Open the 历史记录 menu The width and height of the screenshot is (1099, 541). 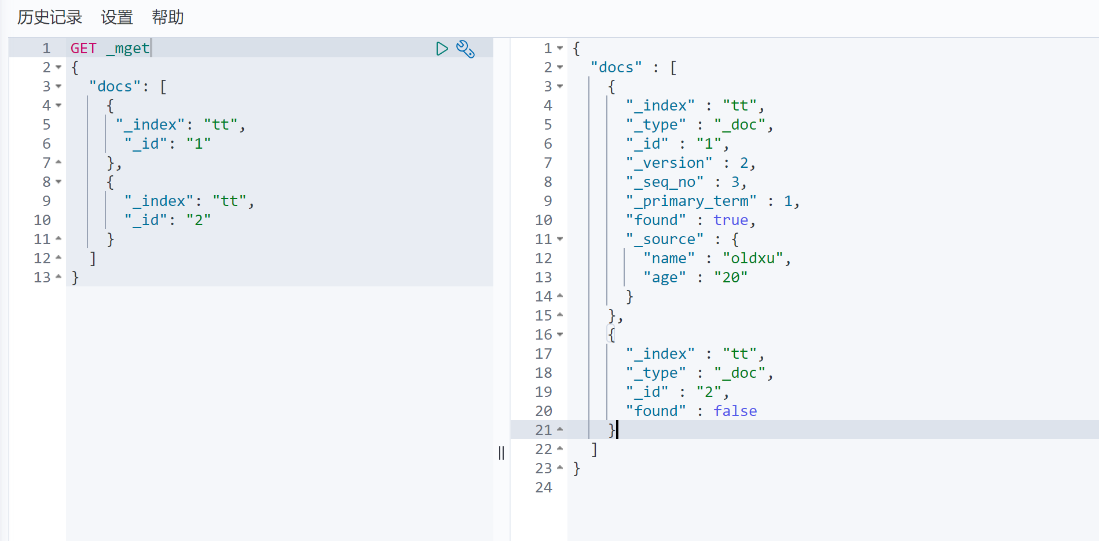[x=50, y=17]
